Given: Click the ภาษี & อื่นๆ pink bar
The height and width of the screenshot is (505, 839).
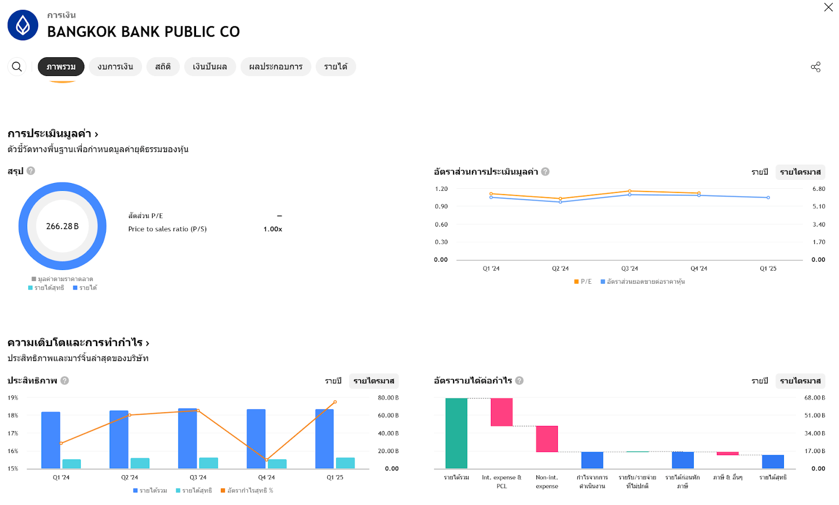Looking at the screenshot, I should (x=728, y=454).
